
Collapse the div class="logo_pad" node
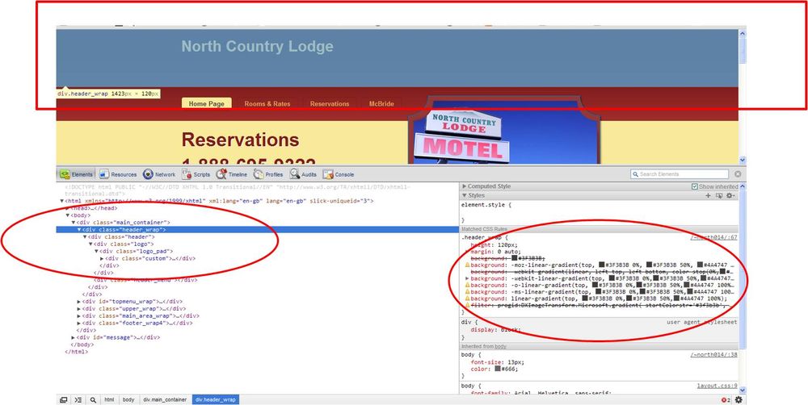(96, 251)
